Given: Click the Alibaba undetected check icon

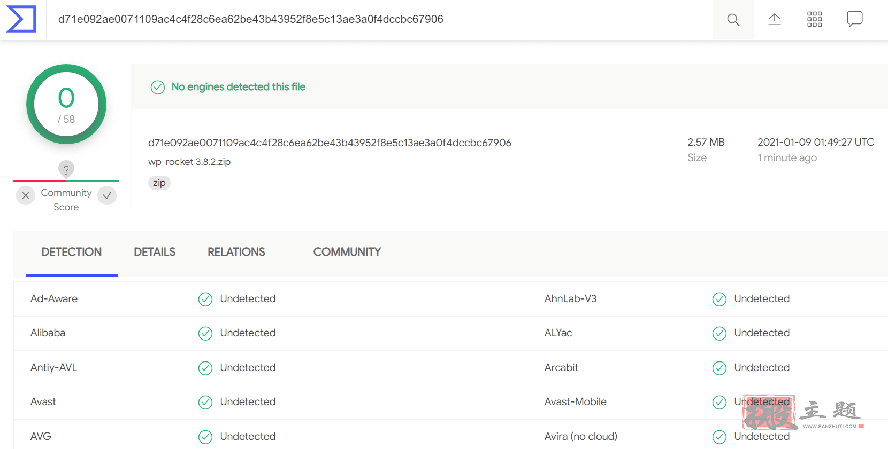Looking at the screenshot, I should coord(205,333).
